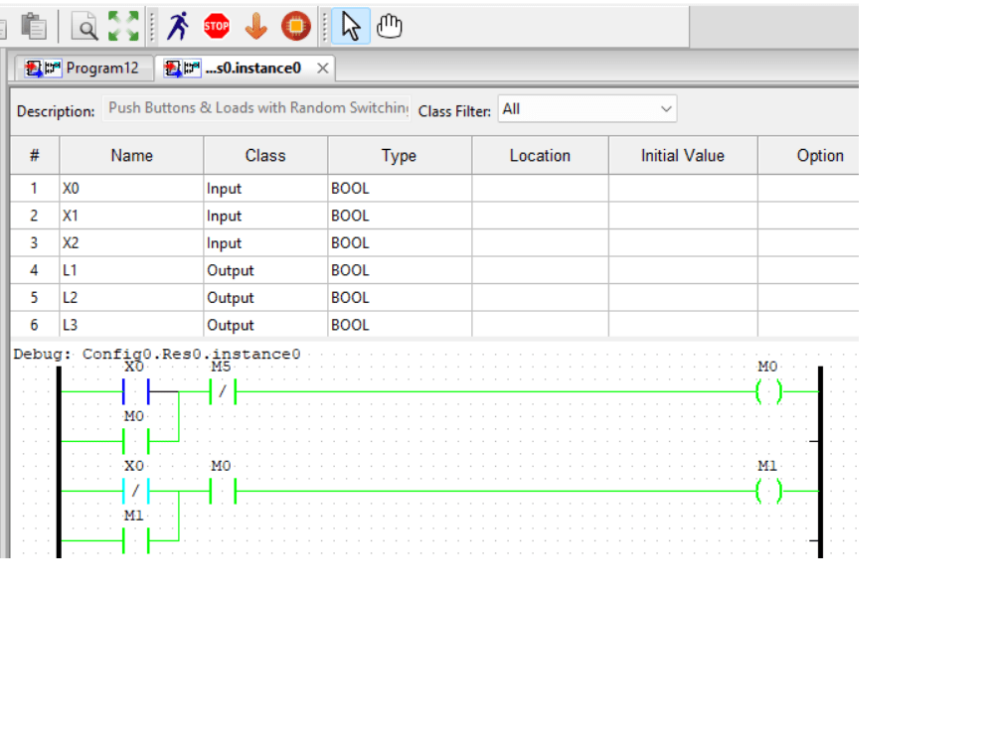This screenshot has height=745, width=994.
Task: Click the green fit-to-screen zoom icon
Action: pyautogui.click(x=121, y=26)
